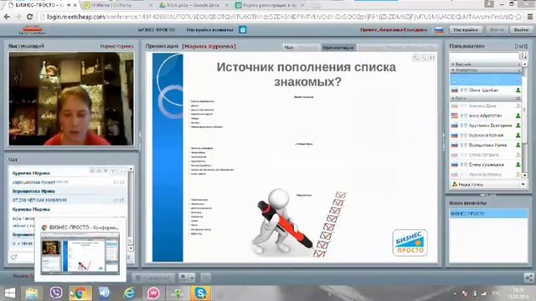The width and height of the screenshot is (536, 301).
Task: Click the user search field
Action: point(484,56)
